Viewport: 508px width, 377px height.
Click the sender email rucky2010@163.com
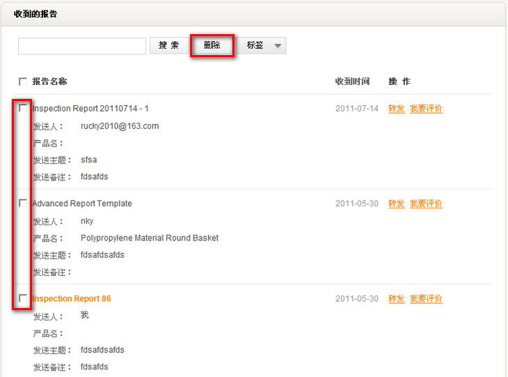[x=120, y=126]
